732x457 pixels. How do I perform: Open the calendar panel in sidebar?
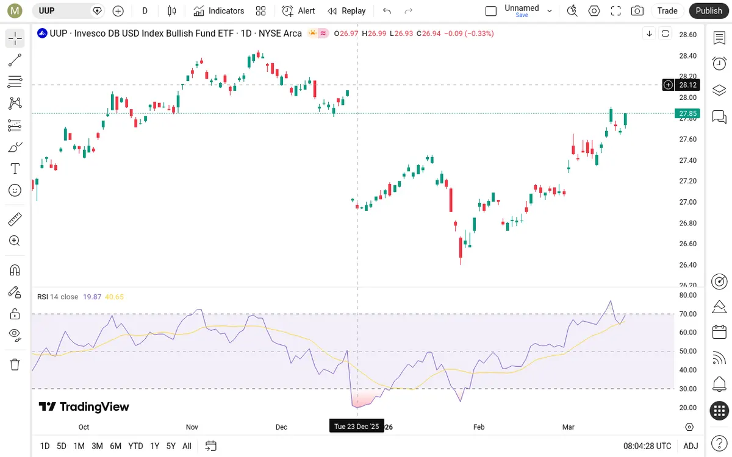(719, 332)
